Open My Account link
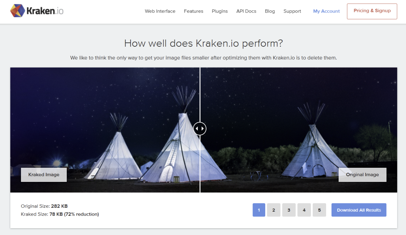406x235 pixels. click(x=326, y=11)
